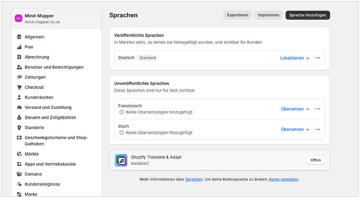Click the info icon under Französisch
The image size is (360, 198).
pos(122,113)
